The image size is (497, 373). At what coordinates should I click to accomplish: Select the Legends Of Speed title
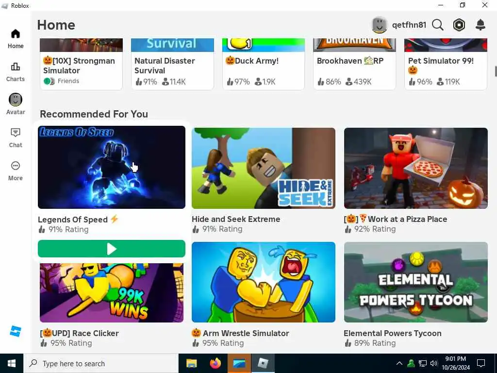pos(78,219)
